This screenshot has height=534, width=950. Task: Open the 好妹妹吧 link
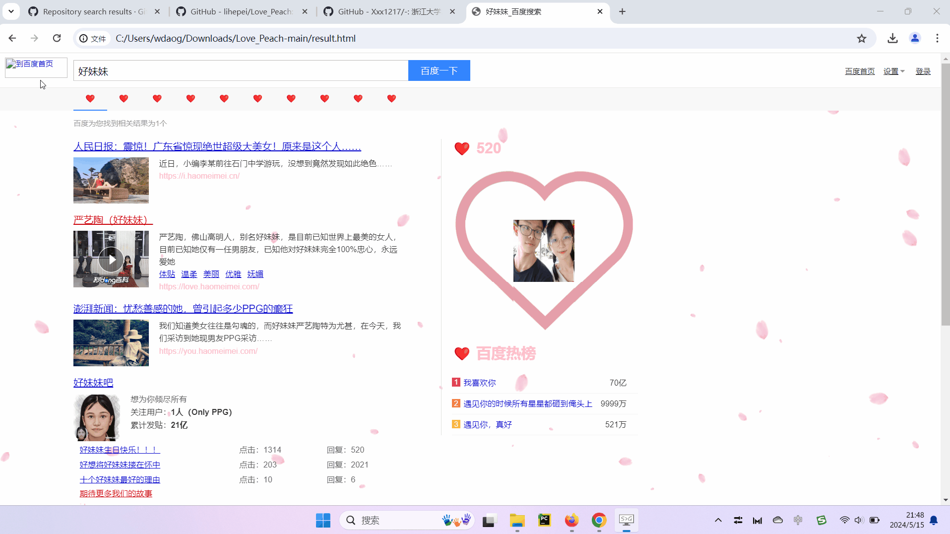pyautogui.click(x=93, y=383)
